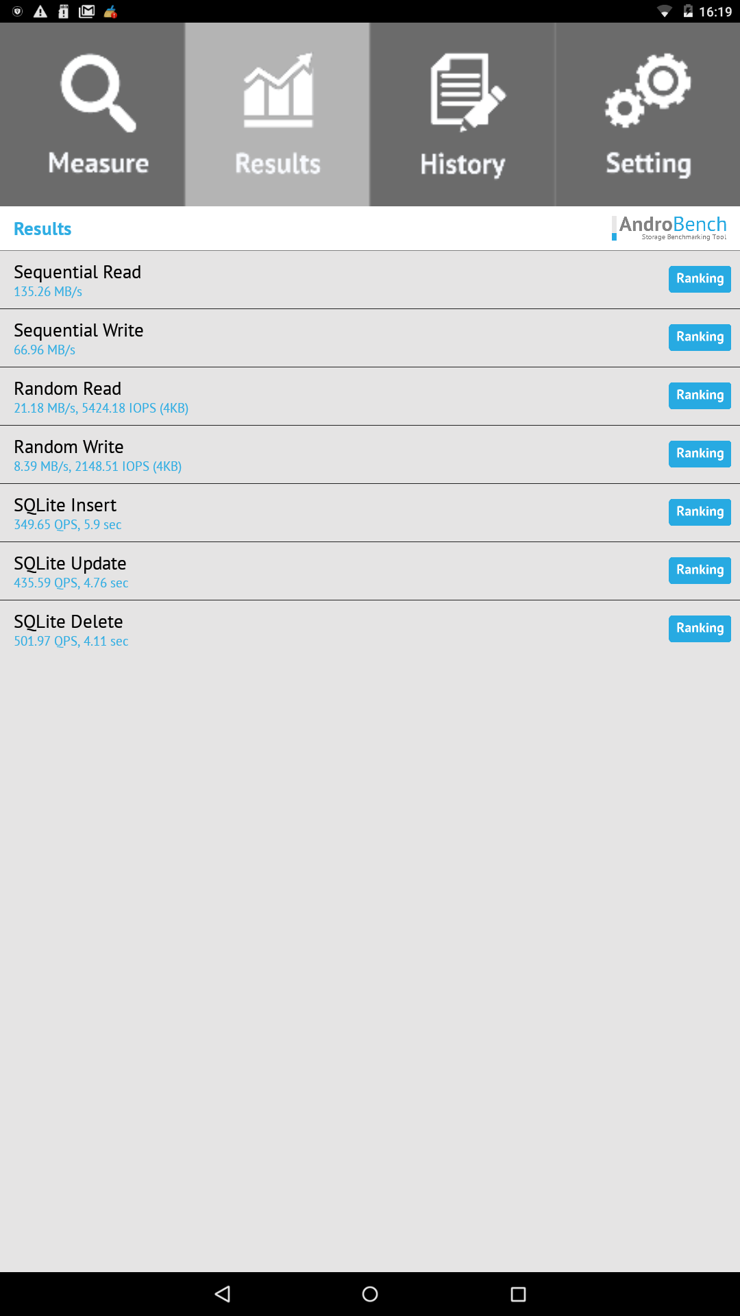Image resolution: width=740 pixels, height=1316 pixels.
Task: Tap the warning triangle status icon
Action: pos(40,12)
